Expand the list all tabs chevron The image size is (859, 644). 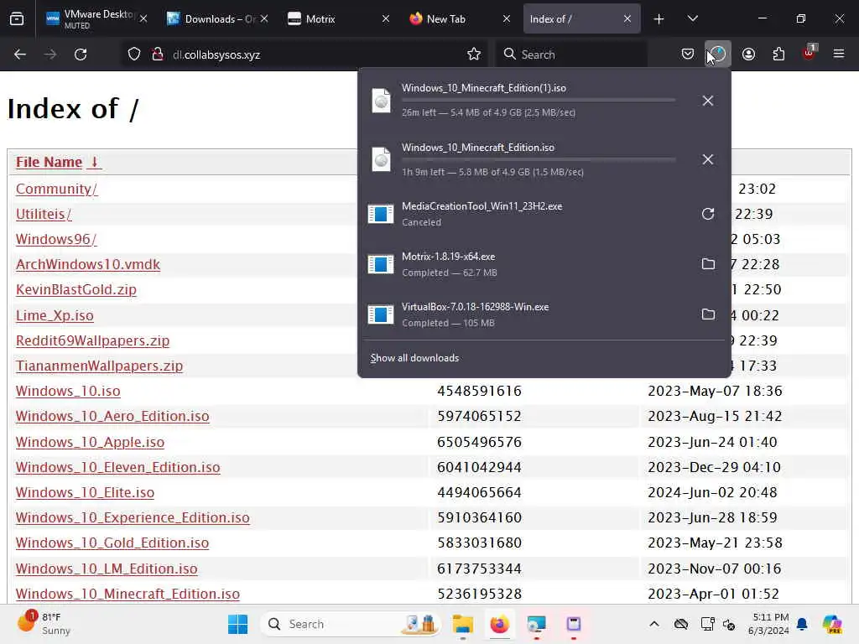point(692,19)
